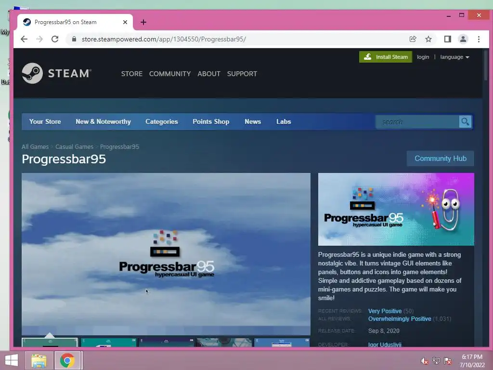Open the Points Shop tab
Image resolution: width=493 pixels, height=370 pixels.
(x=211, y=121)
